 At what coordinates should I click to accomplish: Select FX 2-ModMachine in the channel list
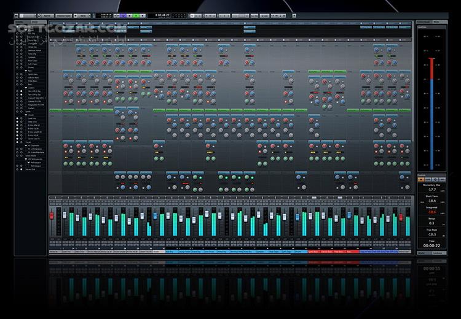pos(36,152)
